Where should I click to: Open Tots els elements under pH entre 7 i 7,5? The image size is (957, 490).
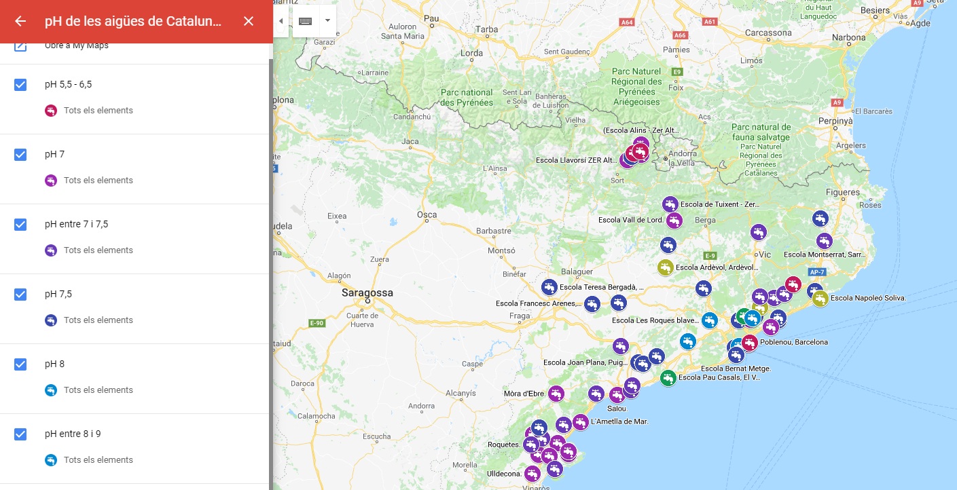click(x=98, y=250)
